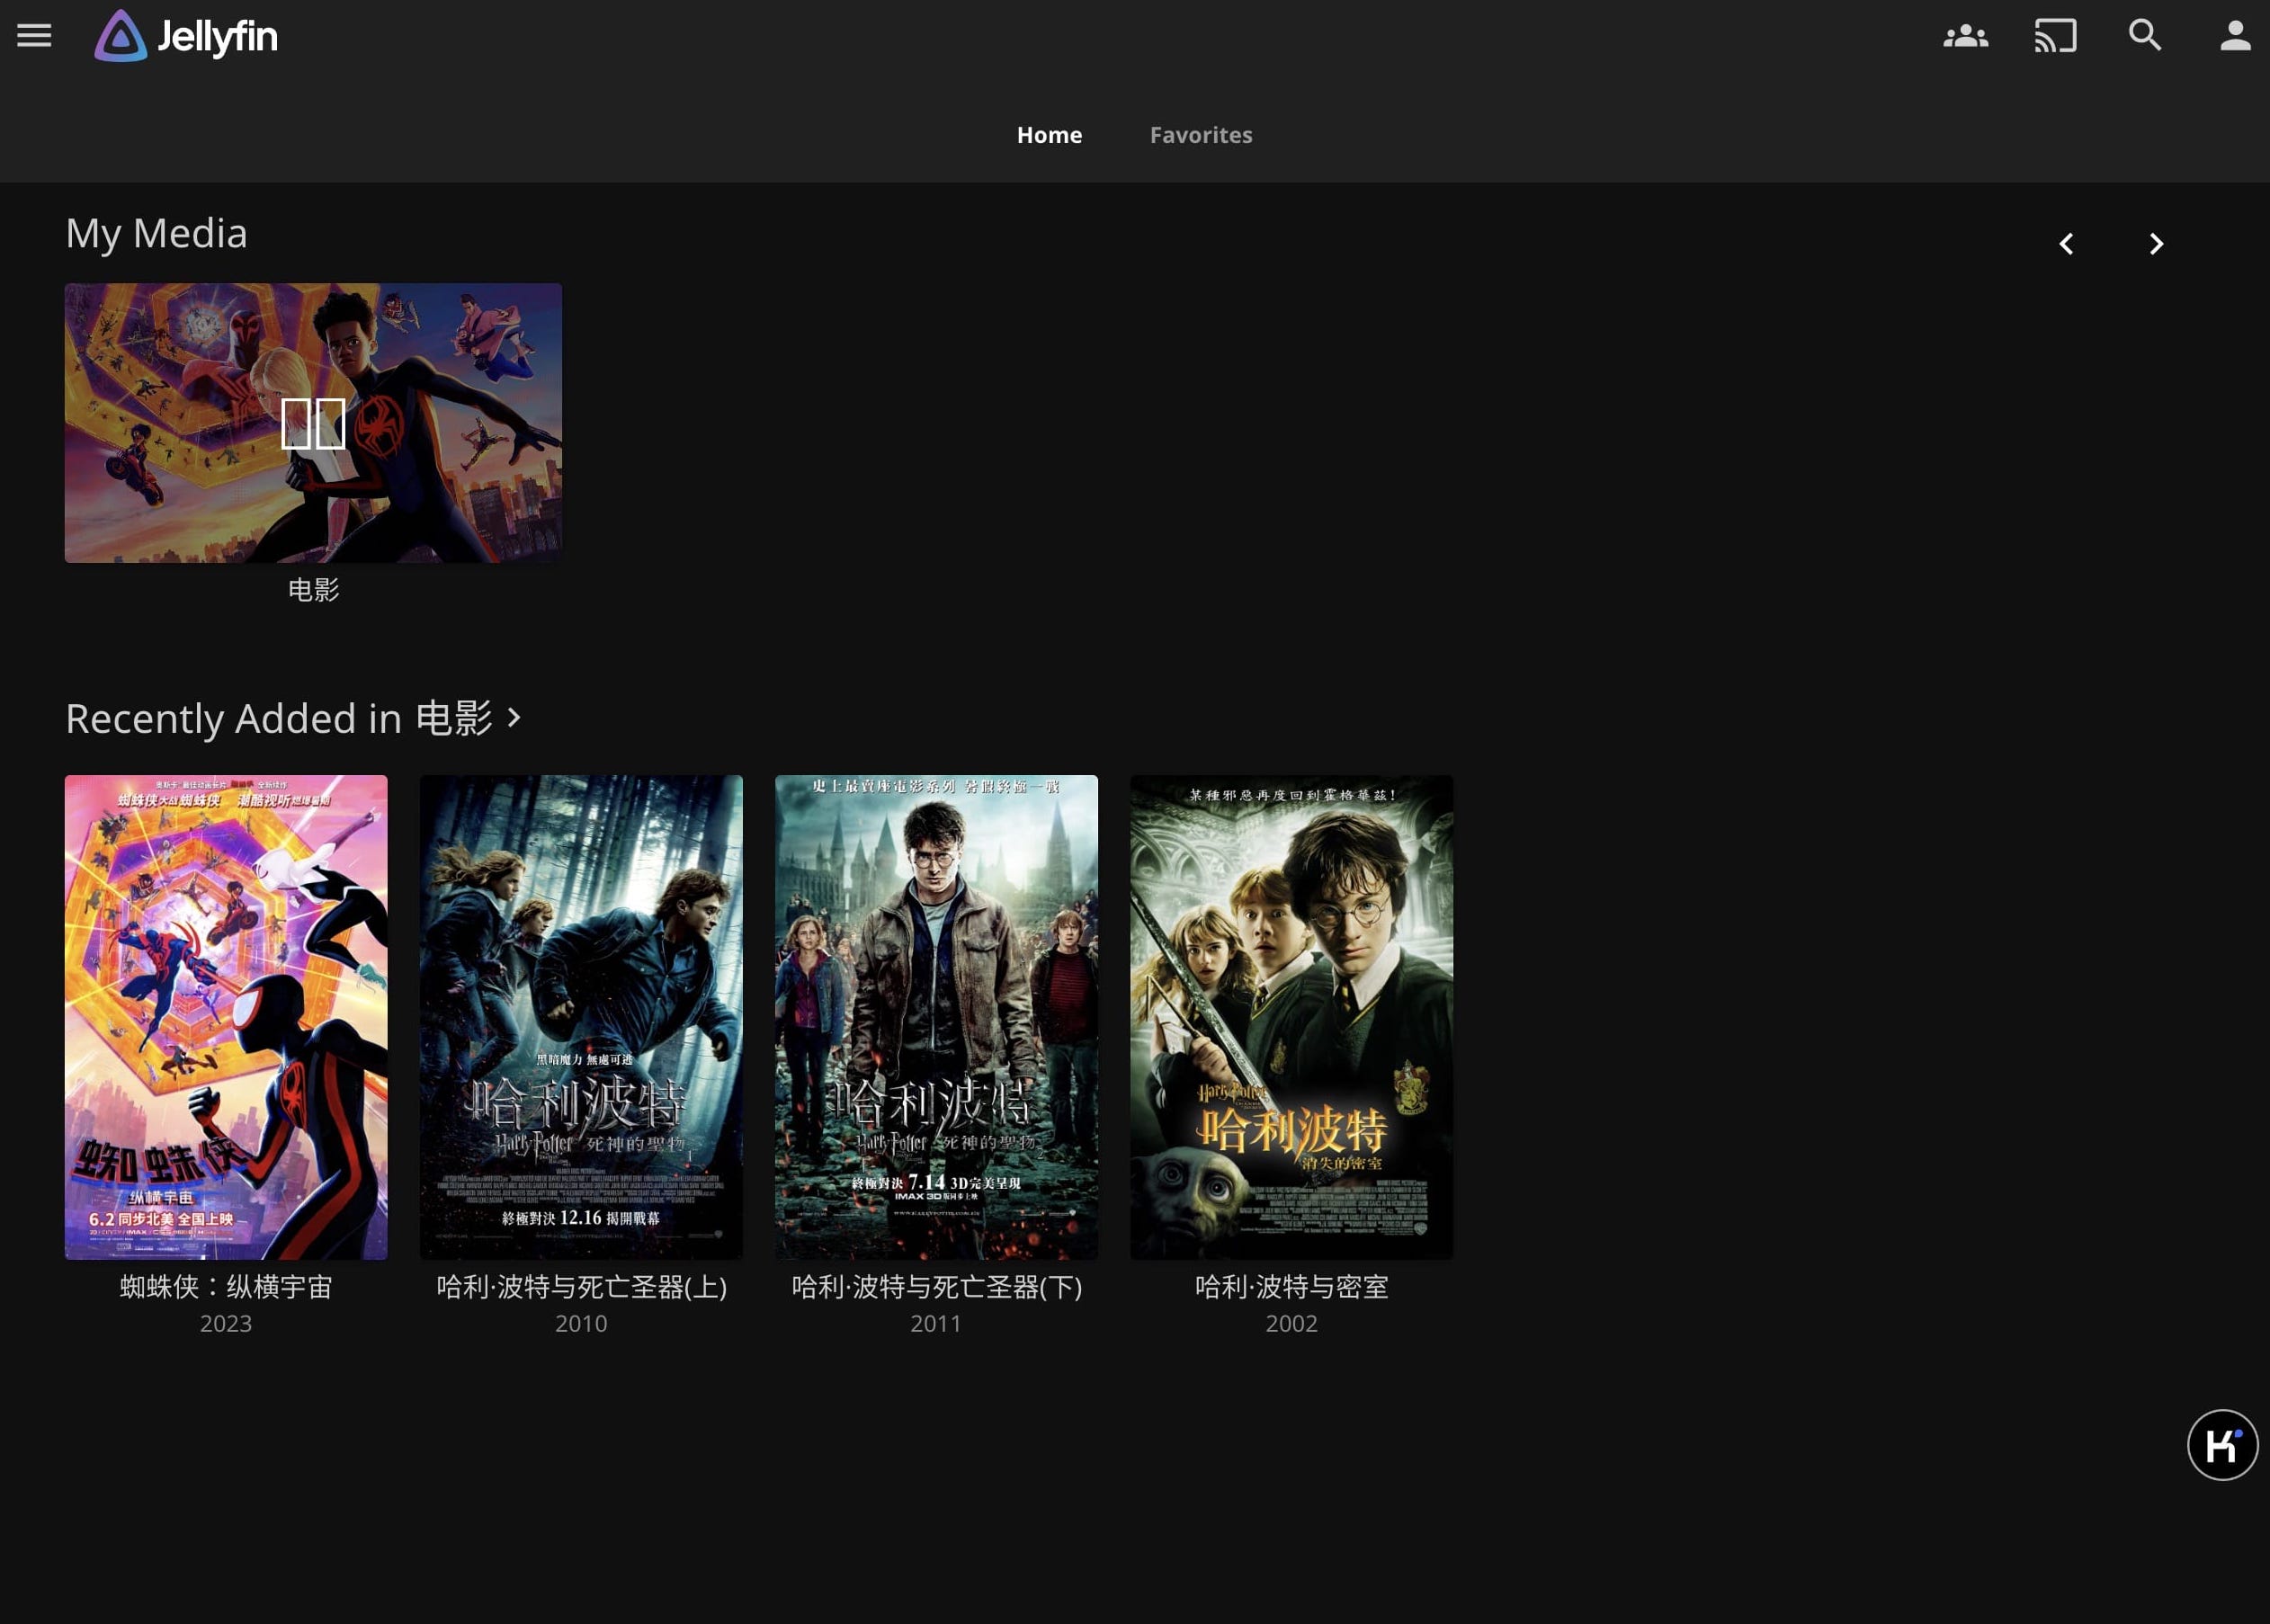Image resolution: width=2270 pixels, height=1624 pixels.
Task: Open the user profile icon
Action: tap(2235, 36)
